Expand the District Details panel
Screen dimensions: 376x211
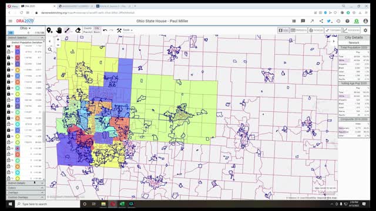coord(25,183)
